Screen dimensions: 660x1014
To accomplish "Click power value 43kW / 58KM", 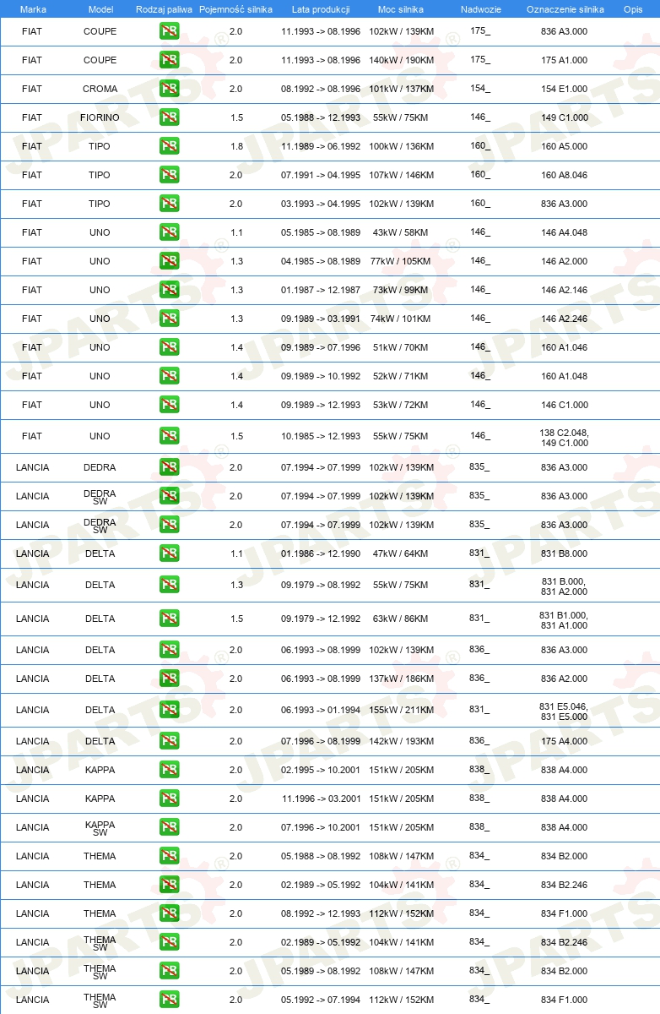I will point(401,232).
